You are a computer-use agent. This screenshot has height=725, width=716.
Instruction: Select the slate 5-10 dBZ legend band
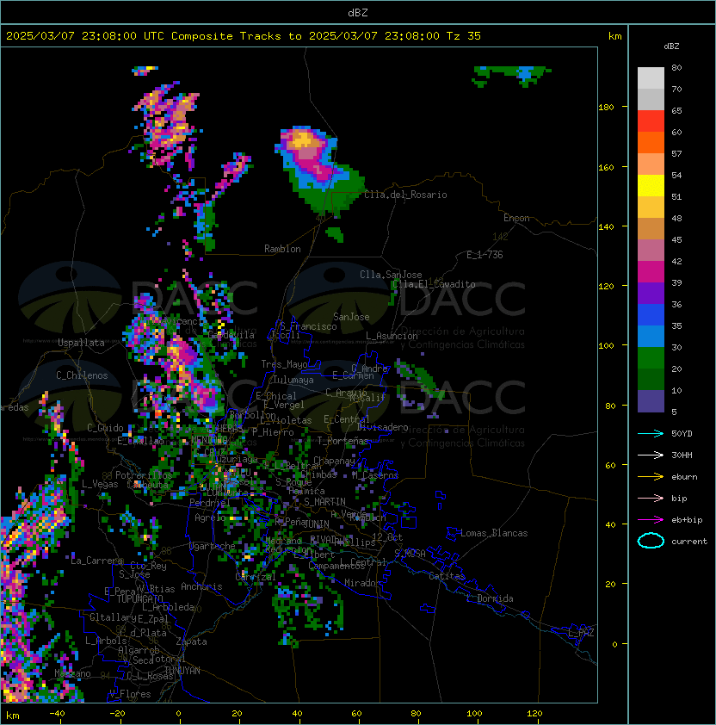651,401
